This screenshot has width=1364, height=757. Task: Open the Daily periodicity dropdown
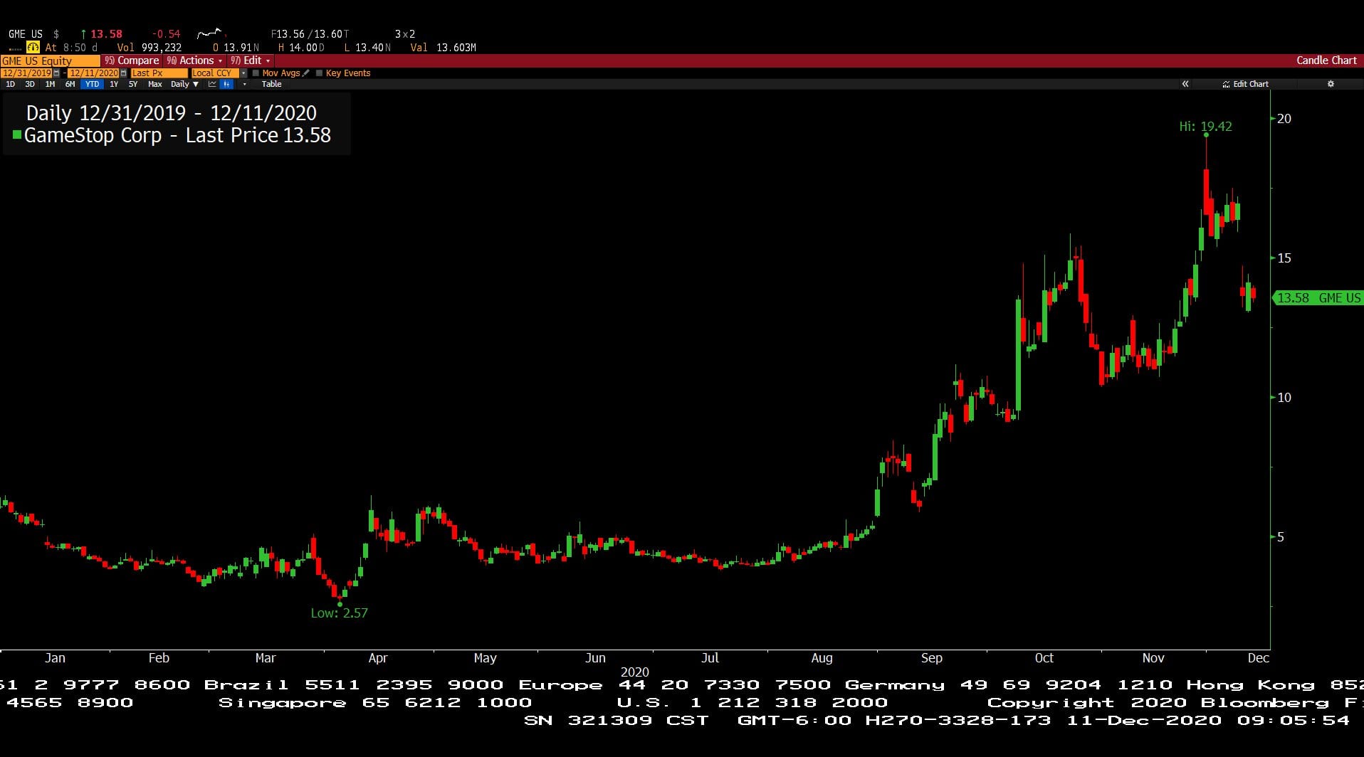click(184, 84)
